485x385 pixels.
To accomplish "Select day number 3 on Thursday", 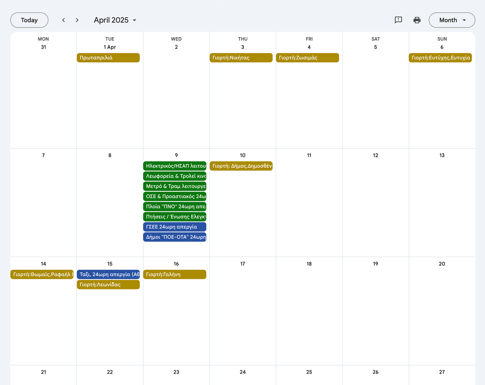I will tap(242, 47).
